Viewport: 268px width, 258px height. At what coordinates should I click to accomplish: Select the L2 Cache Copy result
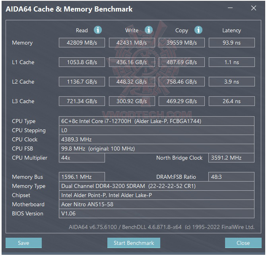(x=182, y=82)
